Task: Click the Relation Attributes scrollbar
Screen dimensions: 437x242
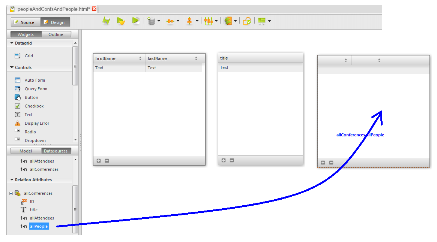Action: pyautogui.click(x=75, y=209)
